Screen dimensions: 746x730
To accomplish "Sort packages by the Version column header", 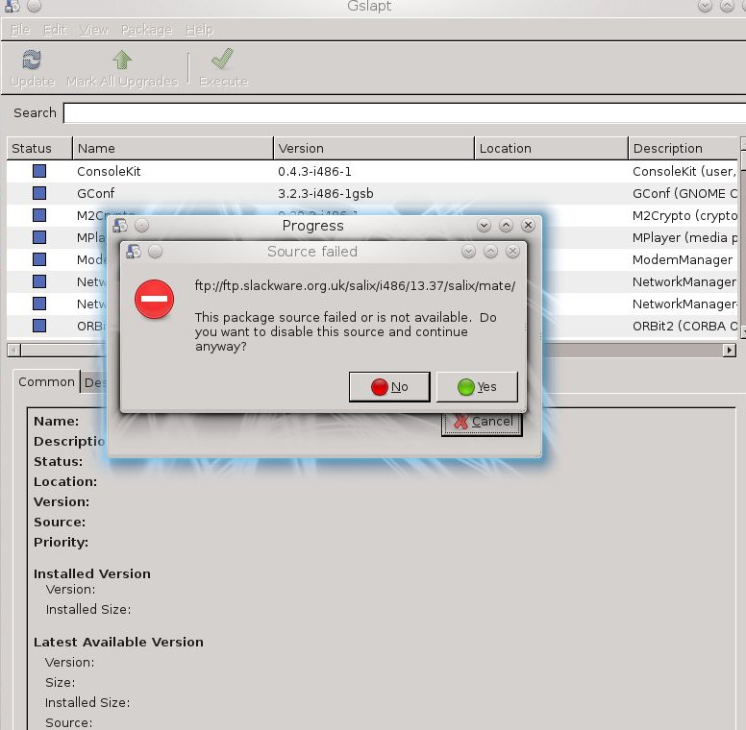I will pos(373,148).
